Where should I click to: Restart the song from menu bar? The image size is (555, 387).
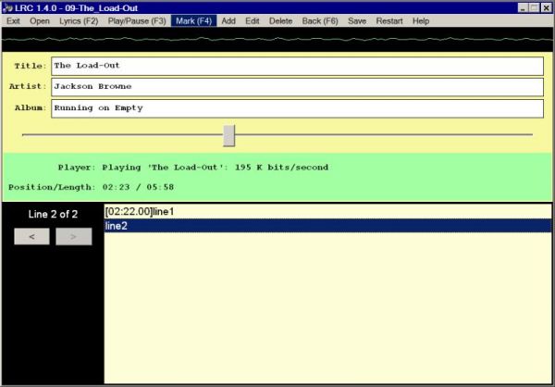pos(389,21)
